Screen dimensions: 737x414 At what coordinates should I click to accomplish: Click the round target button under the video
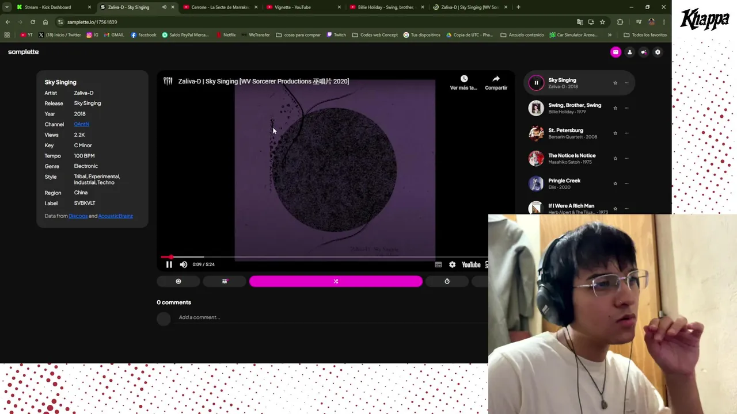pyautogui.click(x=178, y=281)
